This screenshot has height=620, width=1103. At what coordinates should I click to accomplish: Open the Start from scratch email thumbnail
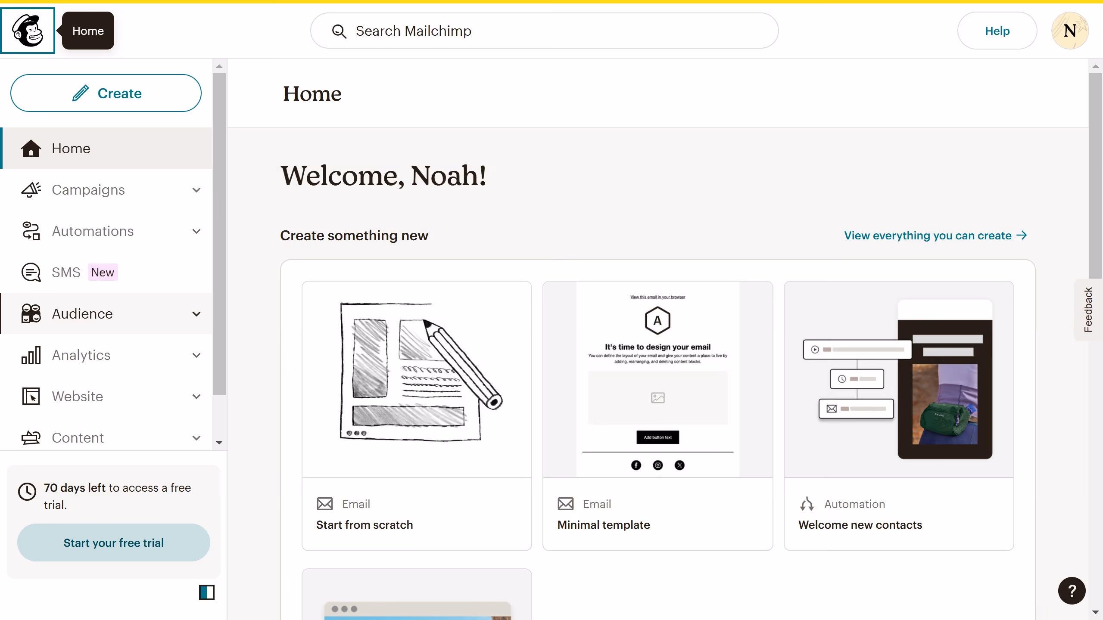[x=417, y=379]
